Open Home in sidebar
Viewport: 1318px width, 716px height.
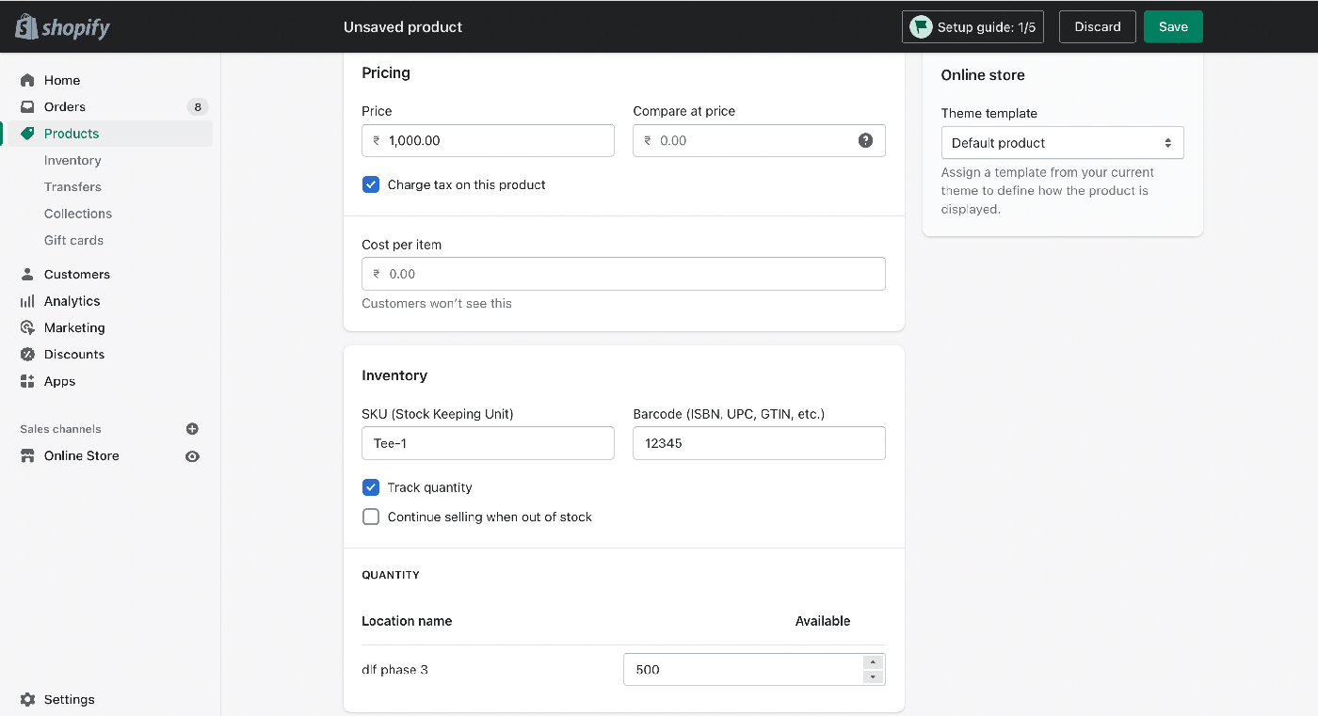(x=62, y=80)
